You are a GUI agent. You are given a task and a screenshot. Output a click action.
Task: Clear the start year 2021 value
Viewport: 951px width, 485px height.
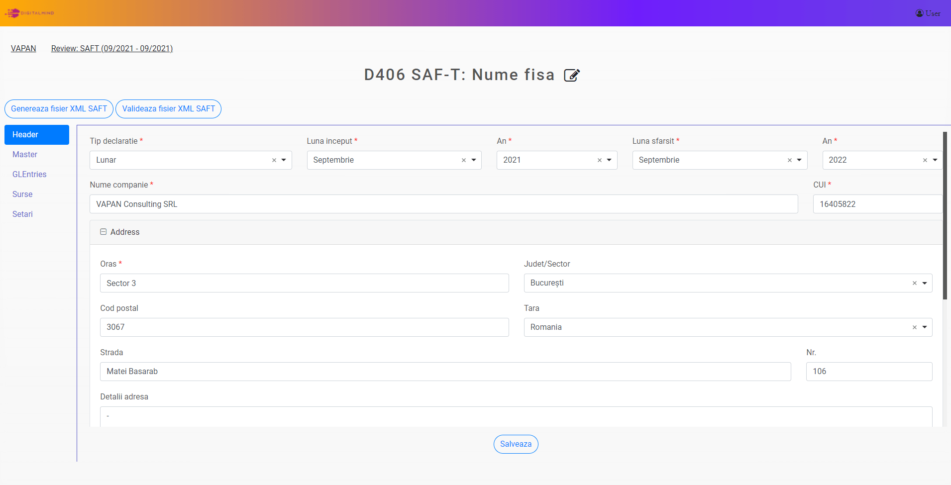point(599,160)
